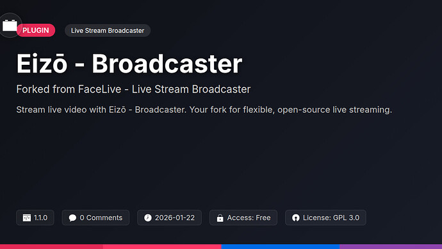Click the license icon next to GPL

(296, 218)
